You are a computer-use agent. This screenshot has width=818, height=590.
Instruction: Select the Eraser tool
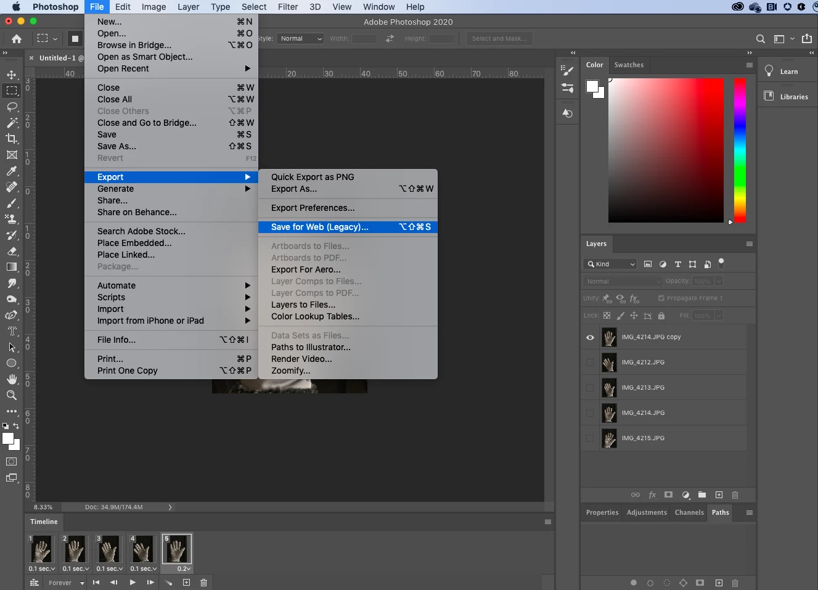point(12,251)
